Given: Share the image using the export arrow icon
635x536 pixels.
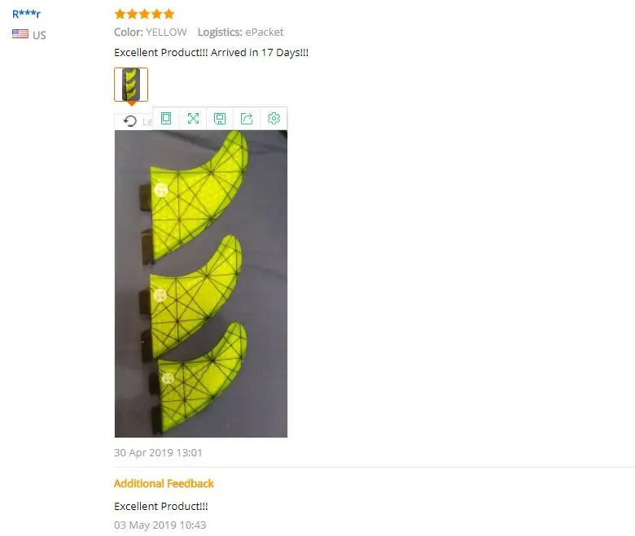Looking at the screenshot, I should 247,119.
